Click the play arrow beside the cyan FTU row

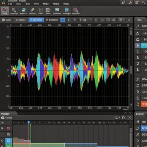(138, 46)
